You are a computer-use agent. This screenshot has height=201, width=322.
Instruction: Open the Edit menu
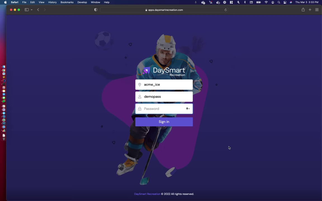tap(32, 2)
